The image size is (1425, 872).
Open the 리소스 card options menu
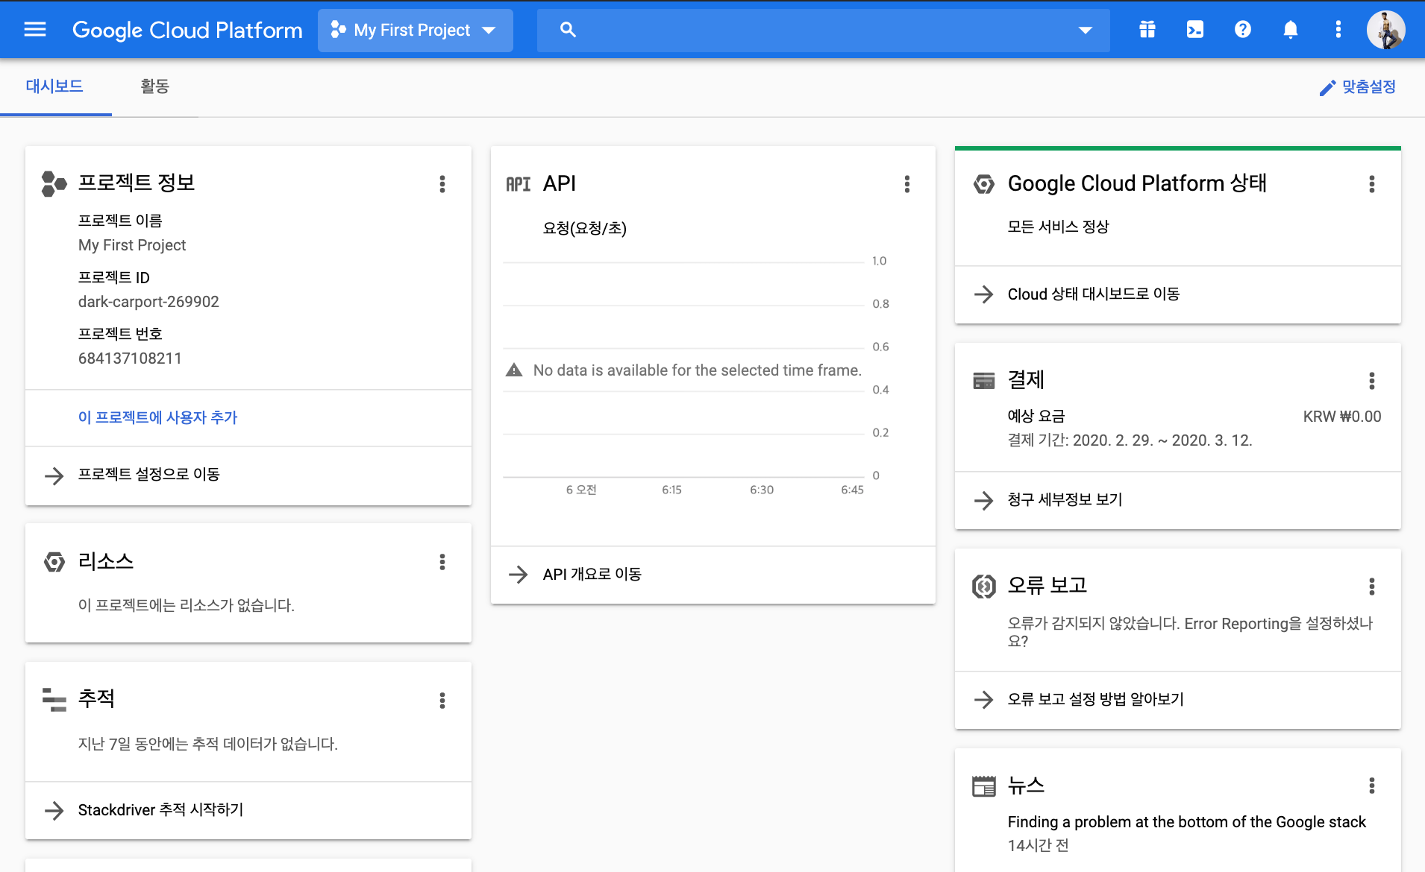442,562
